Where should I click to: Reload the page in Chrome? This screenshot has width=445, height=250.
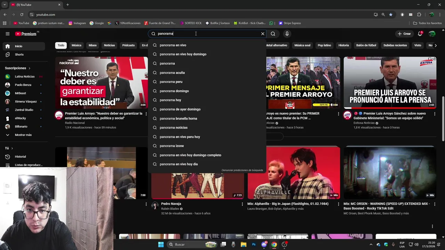tap(22, 15)
